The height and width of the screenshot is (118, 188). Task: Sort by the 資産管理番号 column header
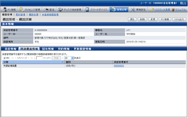pyautogui.click(x=149, y=62)
